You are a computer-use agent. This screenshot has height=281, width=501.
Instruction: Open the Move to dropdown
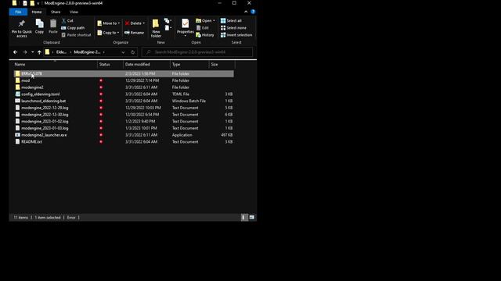pyautogui.click(x=109, y=23)
